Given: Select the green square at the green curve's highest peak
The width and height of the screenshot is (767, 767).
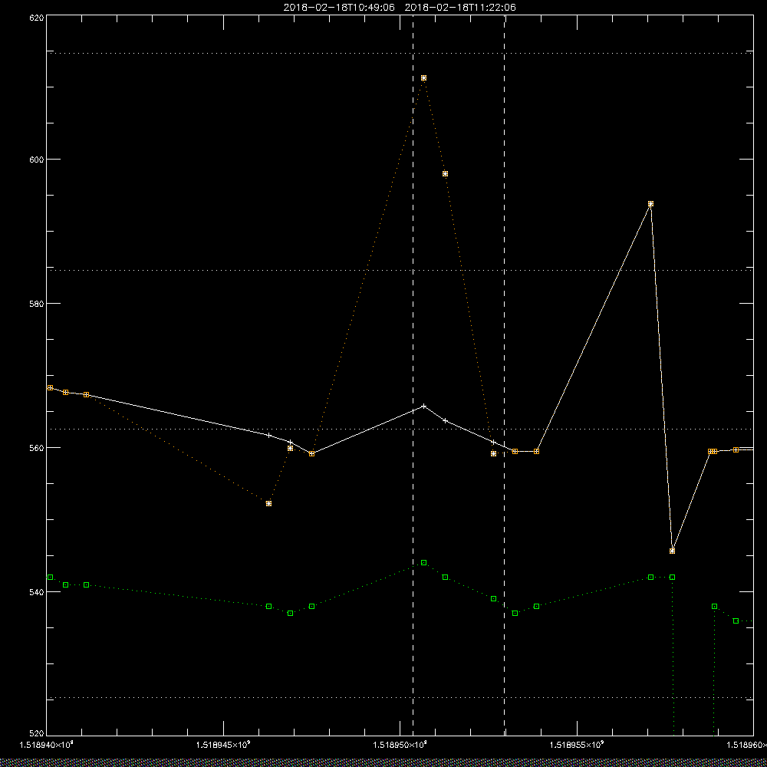Looking at the screenshot, I should coord(423,562).
